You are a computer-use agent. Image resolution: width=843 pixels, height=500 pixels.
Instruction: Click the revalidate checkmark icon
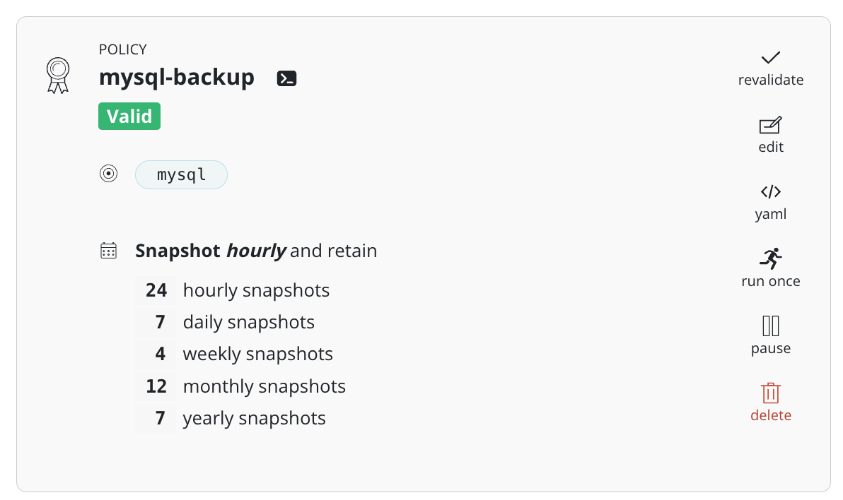tap(770, 58)
